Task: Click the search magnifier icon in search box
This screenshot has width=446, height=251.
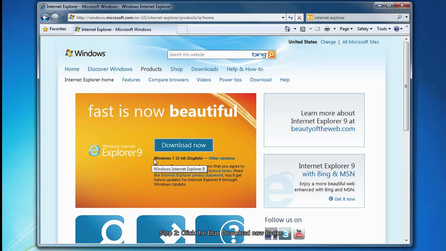Action: [x=399, y=17]
